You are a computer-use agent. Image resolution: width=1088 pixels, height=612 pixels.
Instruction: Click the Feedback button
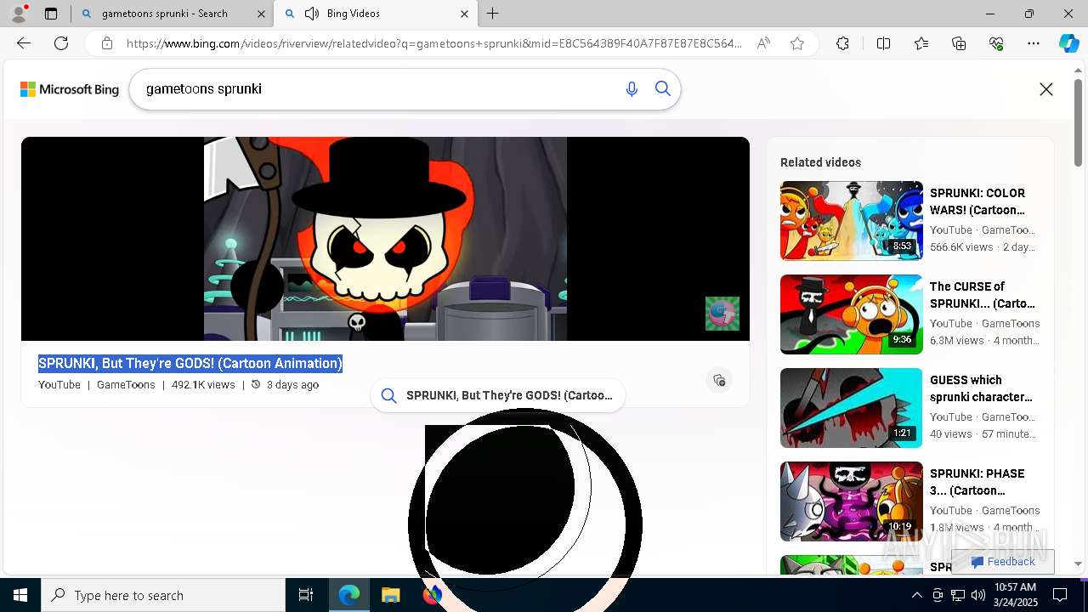[1003, 562]
